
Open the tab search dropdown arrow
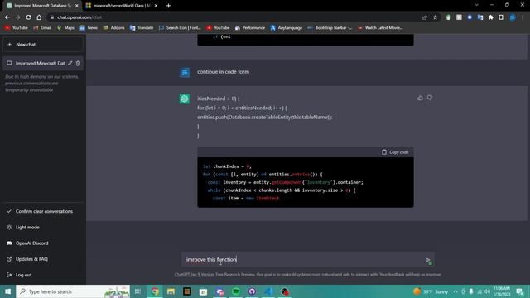coord(477,5)
